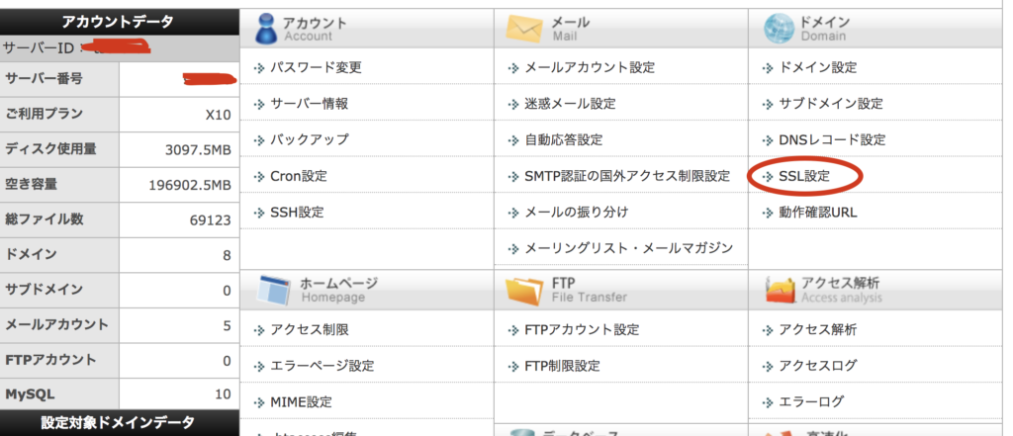Open ドメイン設定 page
1013x436 pixels.
click(x=817, y=68)
